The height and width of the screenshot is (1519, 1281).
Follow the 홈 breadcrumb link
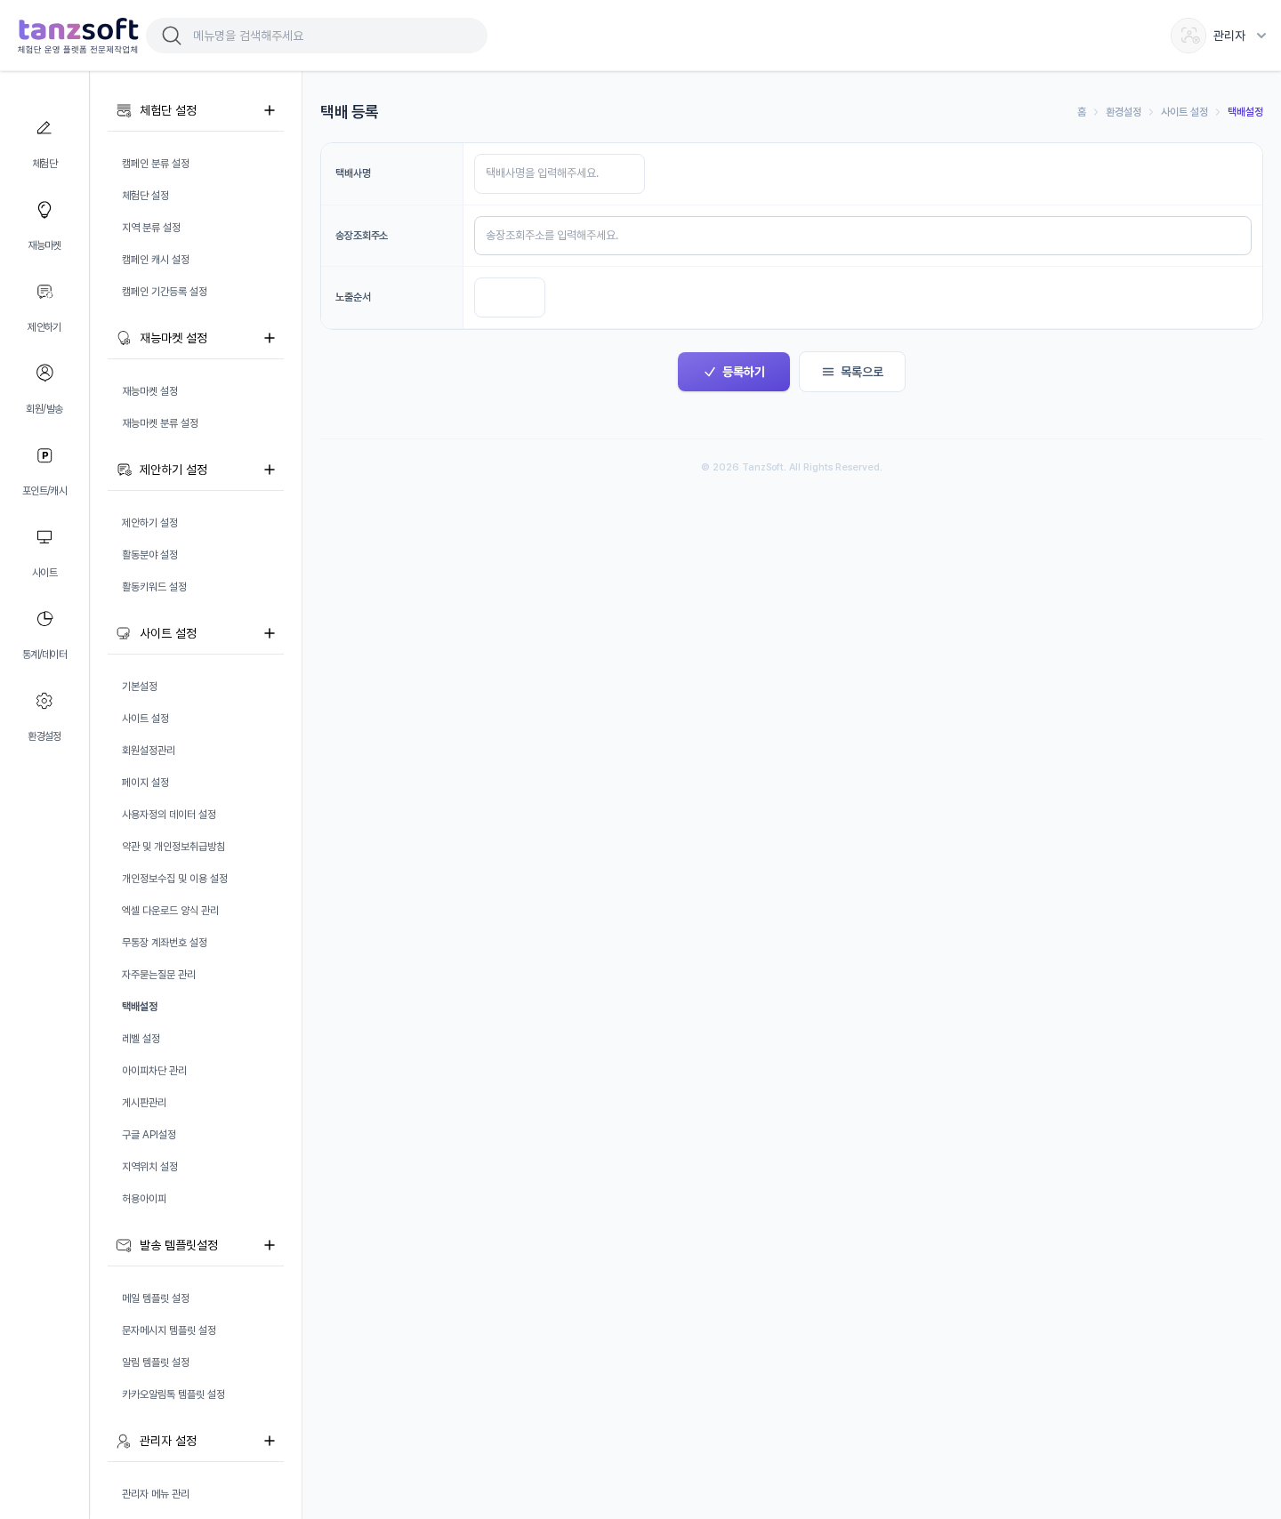[1082, 112]
